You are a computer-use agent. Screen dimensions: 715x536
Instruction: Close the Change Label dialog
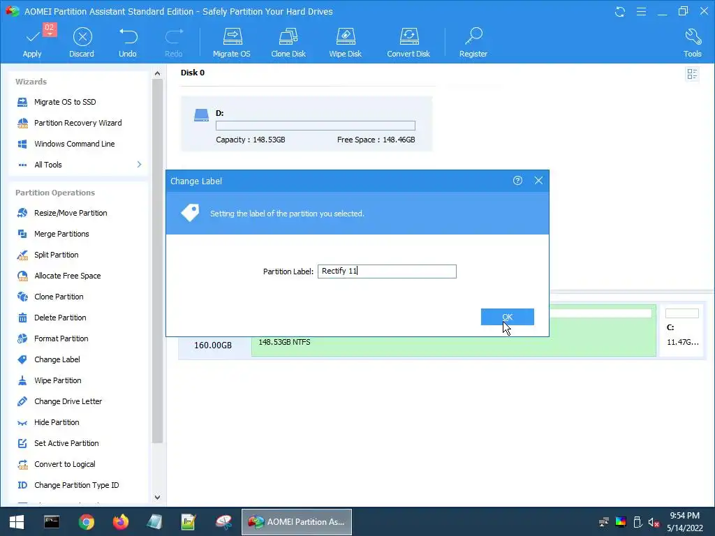538,181
